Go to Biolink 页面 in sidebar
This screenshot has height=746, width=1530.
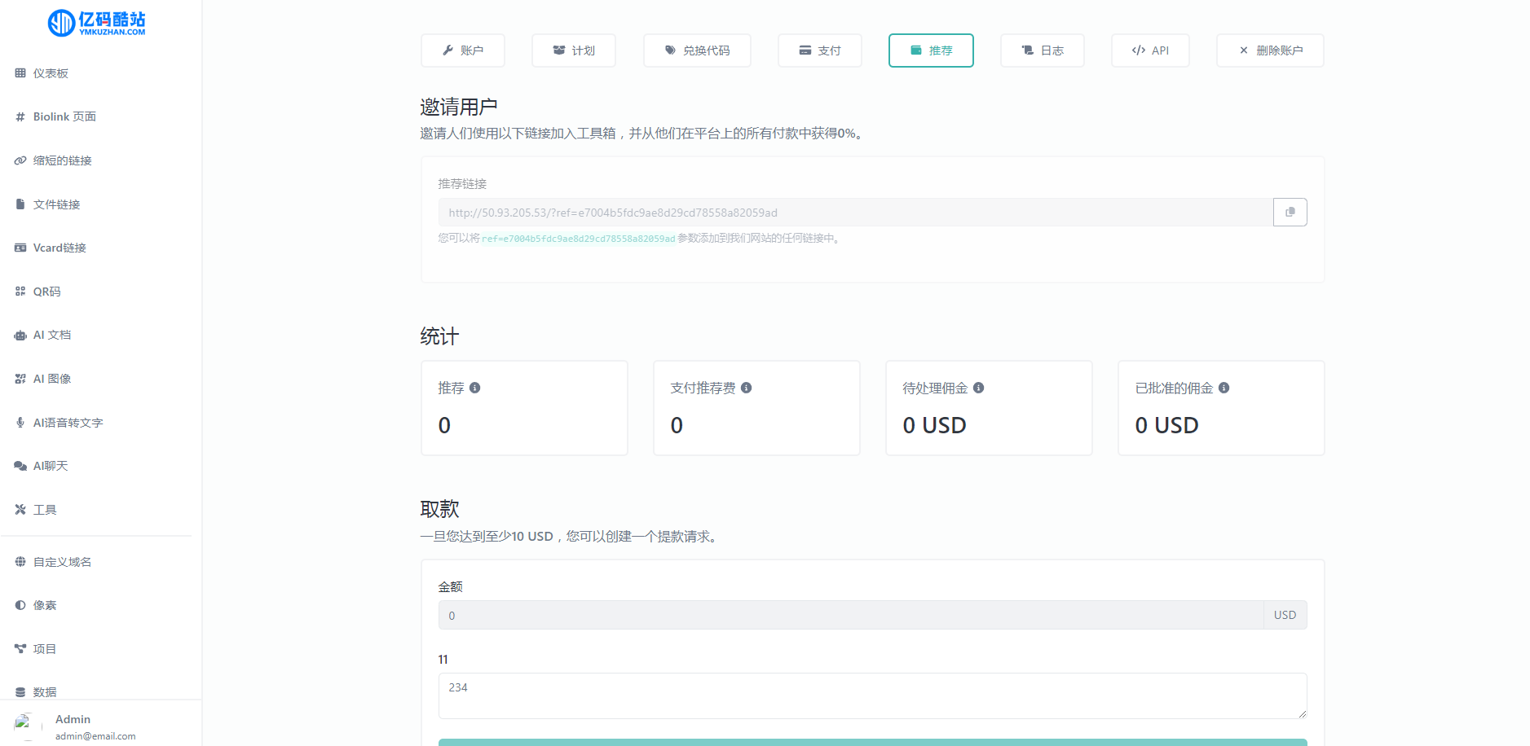tap(64, 117)
